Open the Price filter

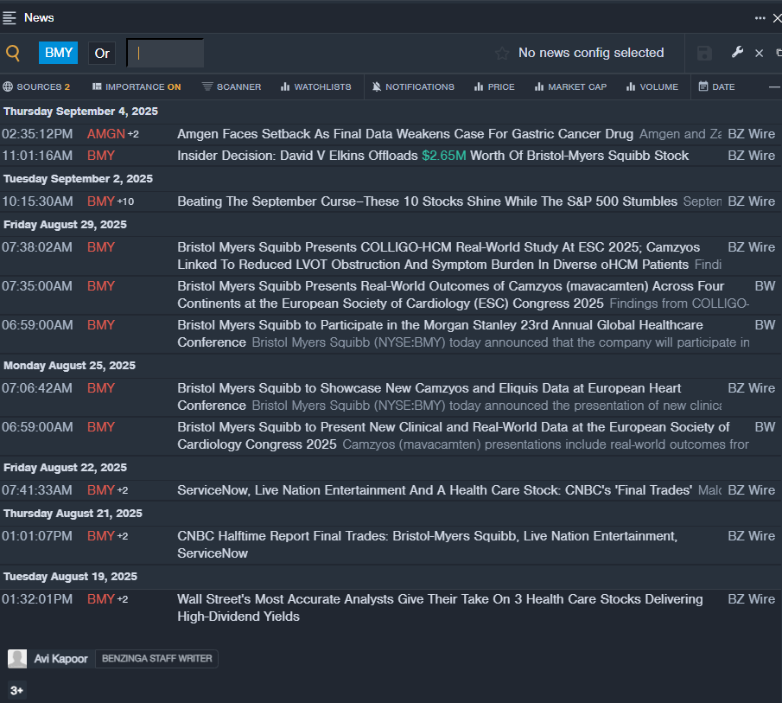point(494,86)
